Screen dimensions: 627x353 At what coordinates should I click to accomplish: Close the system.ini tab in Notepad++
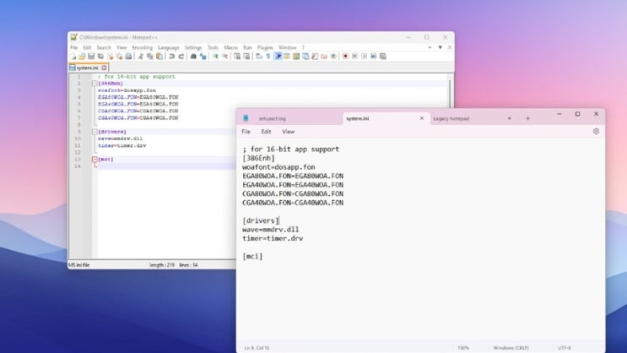pos(104,68)
